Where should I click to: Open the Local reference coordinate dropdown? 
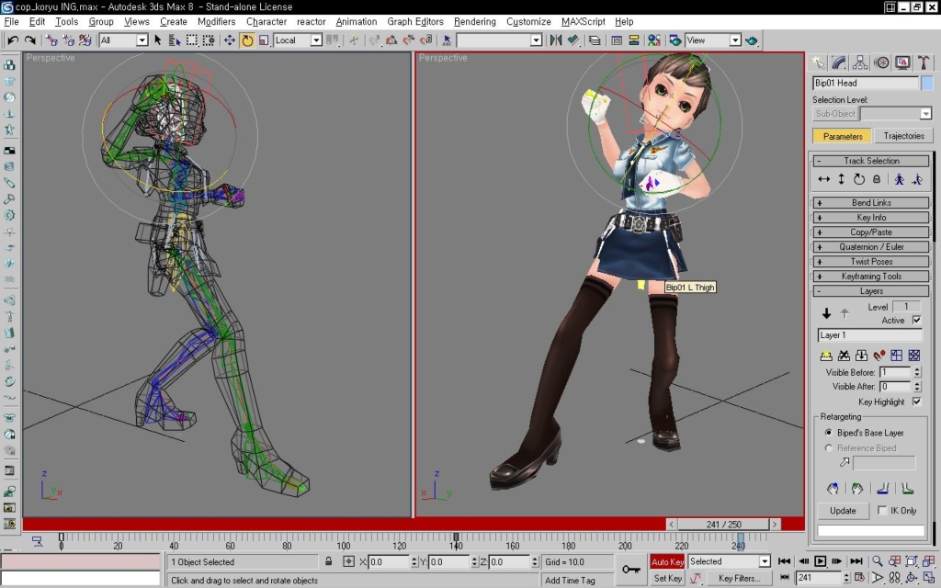click(x=316, y=40)
